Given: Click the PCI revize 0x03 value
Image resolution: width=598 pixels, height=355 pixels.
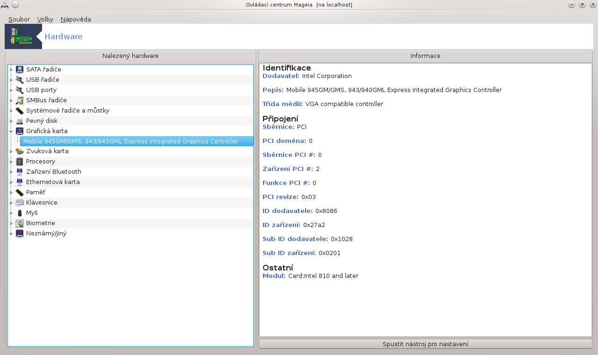Looking at the screenshot, I should [x=308, y=197].
